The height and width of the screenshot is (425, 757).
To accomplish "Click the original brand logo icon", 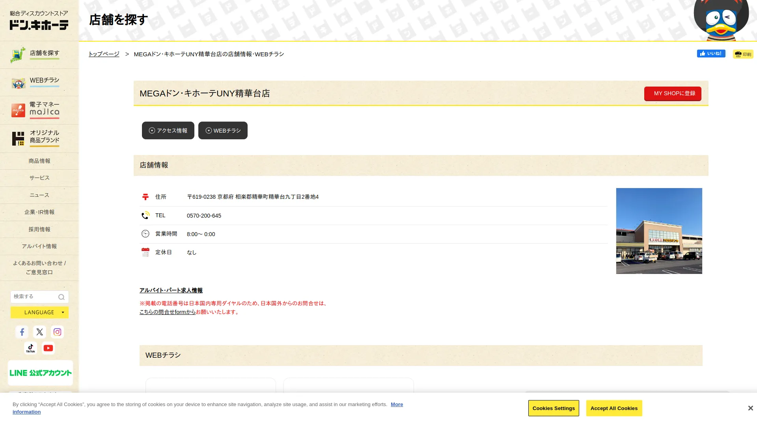I will point(18,139).
